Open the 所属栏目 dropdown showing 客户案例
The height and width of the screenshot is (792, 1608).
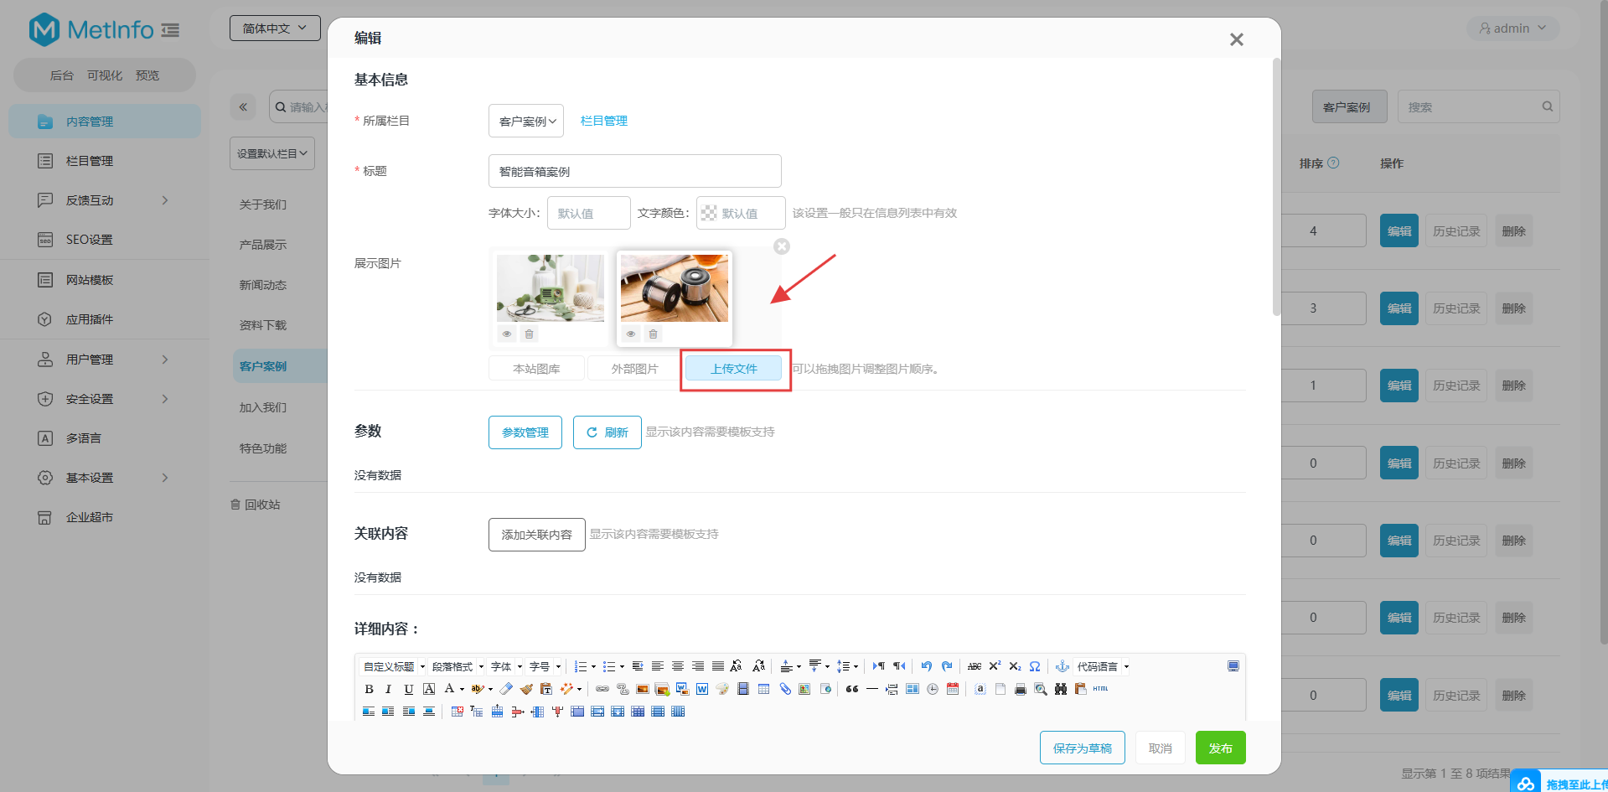coord(526,122)
